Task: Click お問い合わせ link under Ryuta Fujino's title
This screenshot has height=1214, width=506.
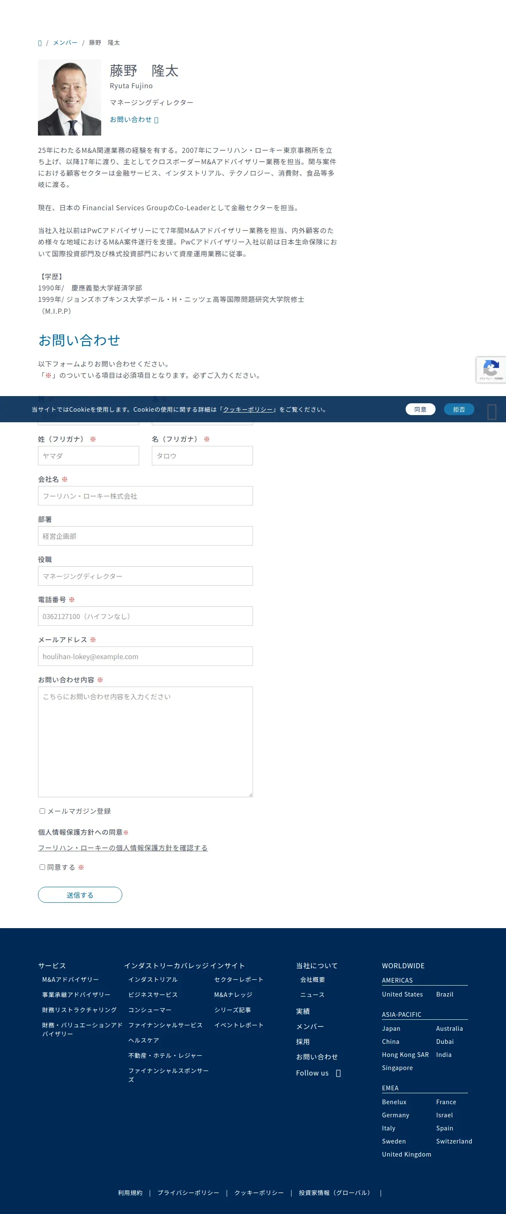Action: (x=134, y=119)
